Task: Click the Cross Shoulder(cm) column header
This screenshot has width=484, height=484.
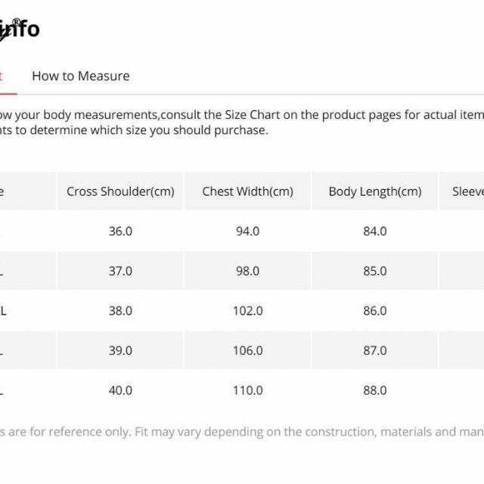Action: coord(120,191)
